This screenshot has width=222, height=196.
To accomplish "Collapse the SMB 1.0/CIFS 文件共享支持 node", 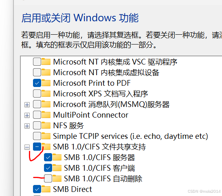I will point(27,147).
